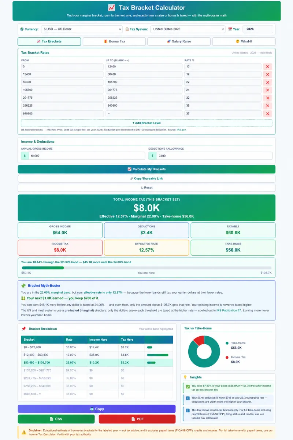Click the Income Tax legend entry
The width and height of the screenshot is (293, 440).
click(236, 359)
